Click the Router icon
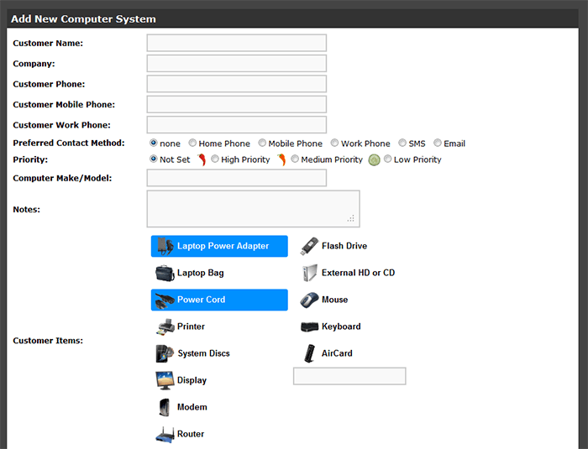This screenshot has height=449, width=588. coord(165,435)
